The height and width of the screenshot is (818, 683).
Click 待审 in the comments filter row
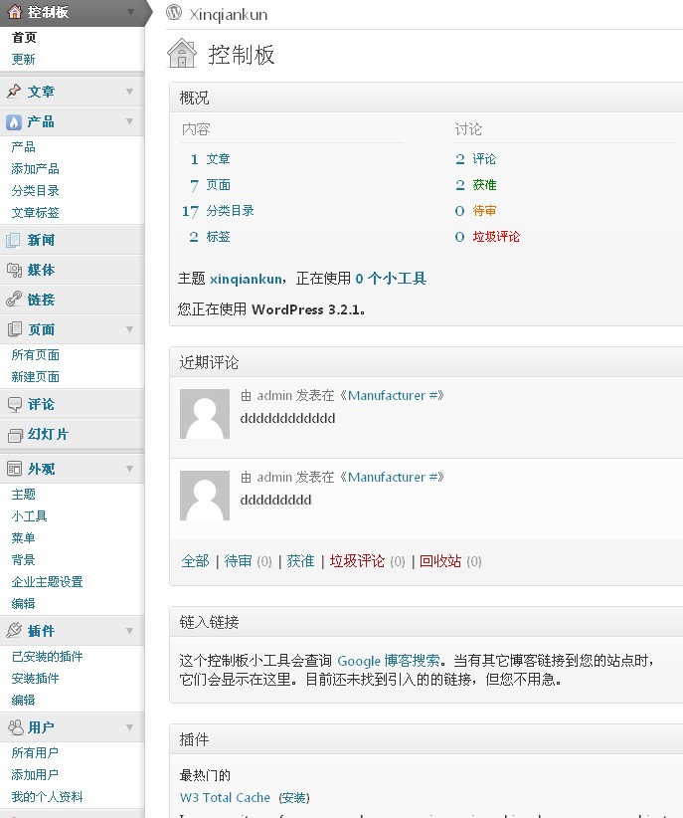pyautogui.click(x=239, y=561)
